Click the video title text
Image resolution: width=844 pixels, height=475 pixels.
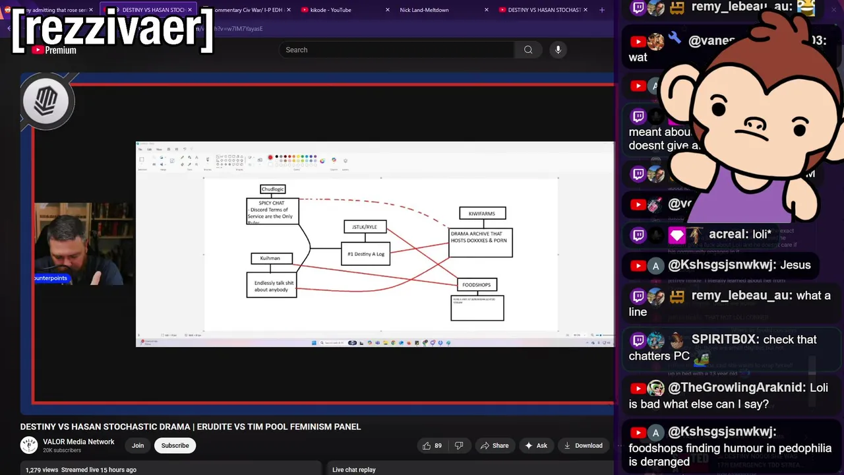point(191,427)
